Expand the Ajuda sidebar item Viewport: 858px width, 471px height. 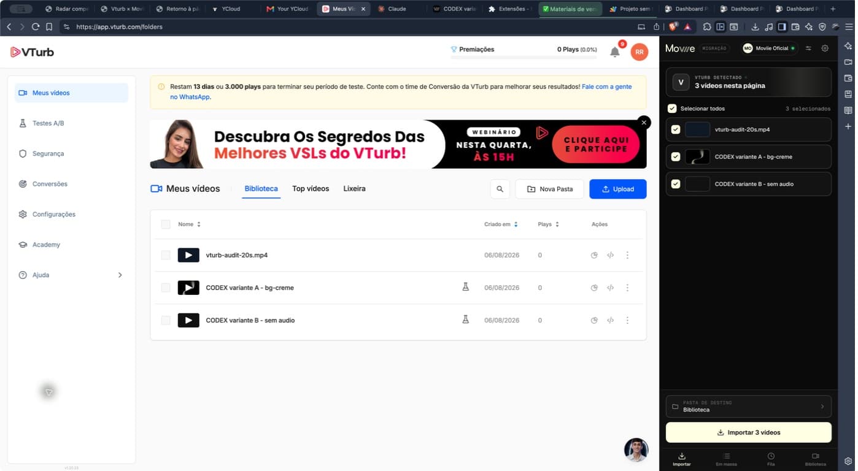pyautogui.click(x=71, y=275)
